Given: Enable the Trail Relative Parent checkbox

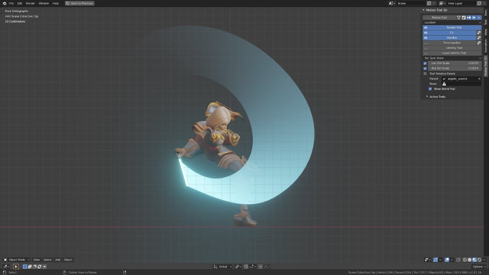Looking at the screenshot, I should click(x=425, y=73).
